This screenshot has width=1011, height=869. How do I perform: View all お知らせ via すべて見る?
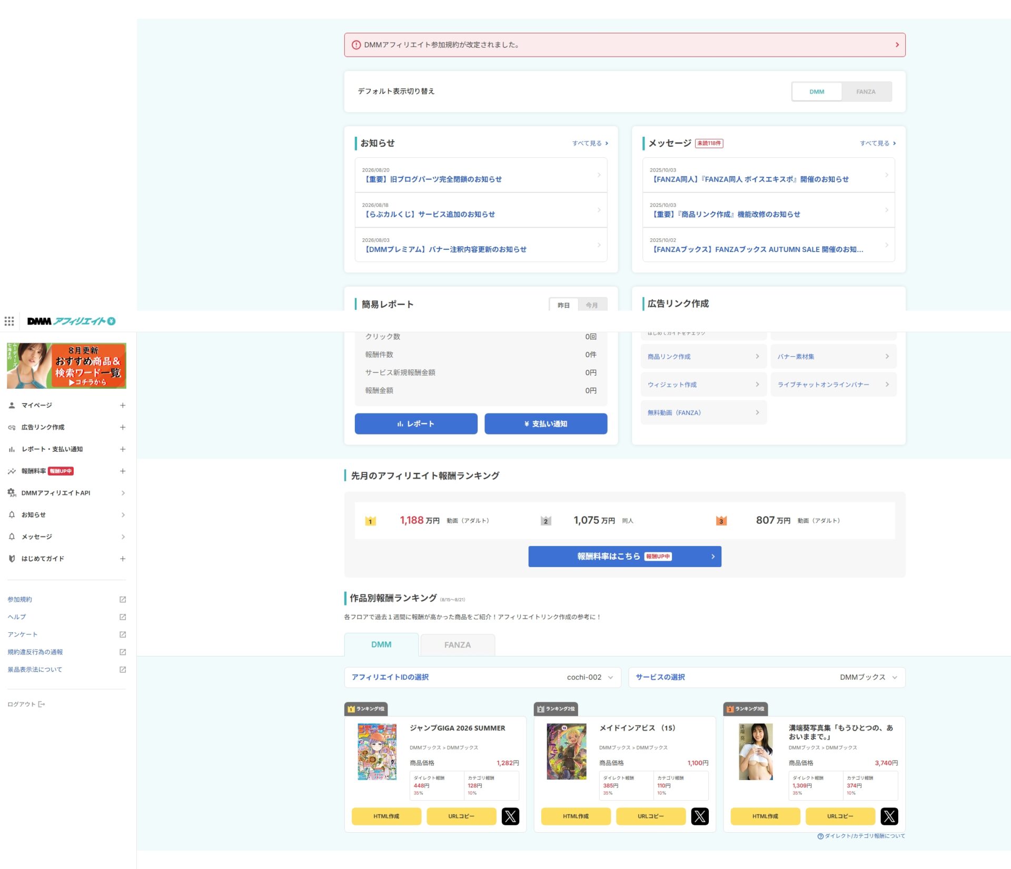click(590, 144)
